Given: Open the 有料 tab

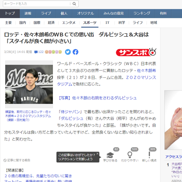Looking at the screenshot, I should click(163, 13).
